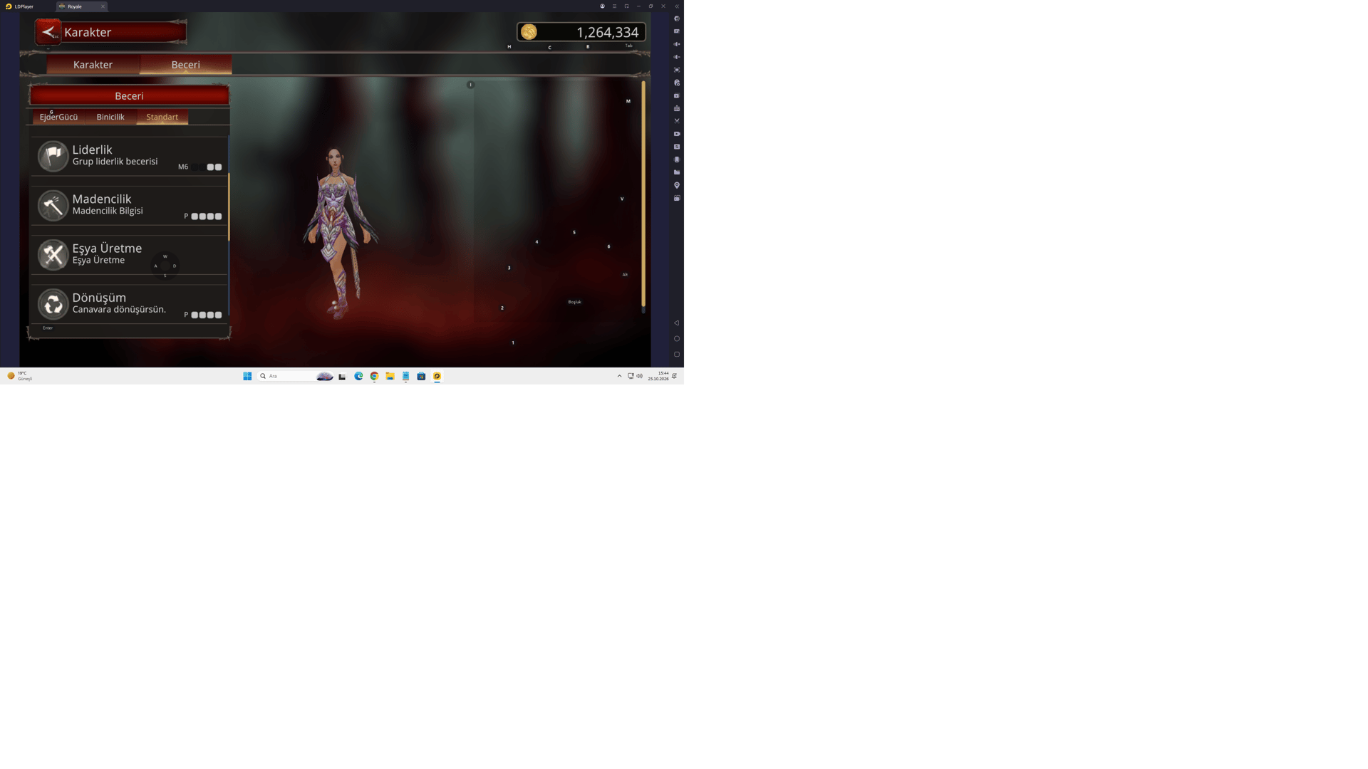Switch to the Karakter tab

click(x=93, y=65)
